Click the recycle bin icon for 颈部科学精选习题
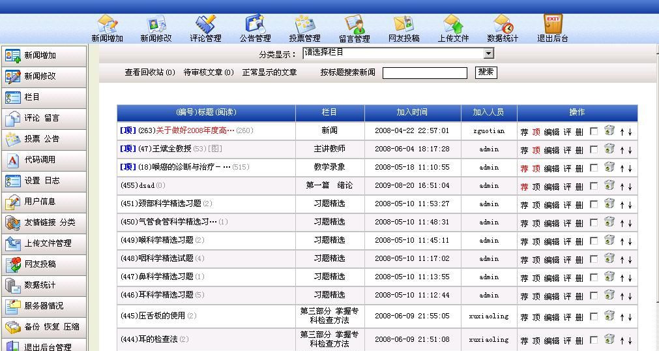The width and height of the screenshot is (659, 351). pos(609,204)
